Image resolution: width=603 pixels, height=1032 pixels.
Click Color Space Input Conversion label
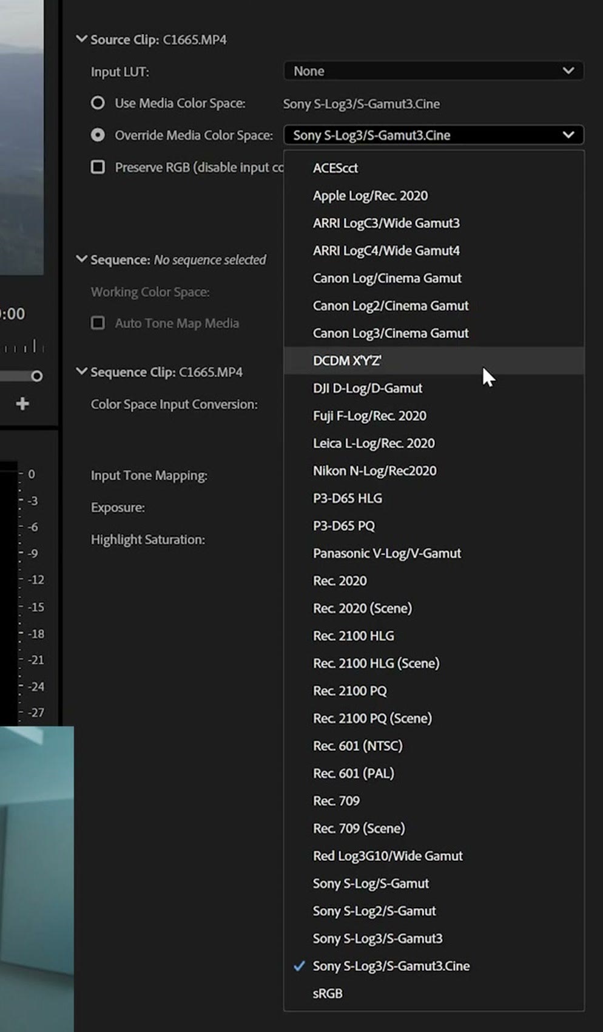(174, 404)
